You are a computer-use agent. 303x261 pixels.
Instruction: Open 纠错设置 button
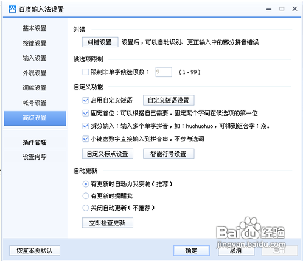pos(100,42)
